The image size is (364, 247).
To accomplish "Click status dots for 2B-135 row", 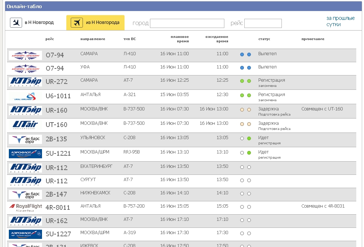I will coord(245,138).
